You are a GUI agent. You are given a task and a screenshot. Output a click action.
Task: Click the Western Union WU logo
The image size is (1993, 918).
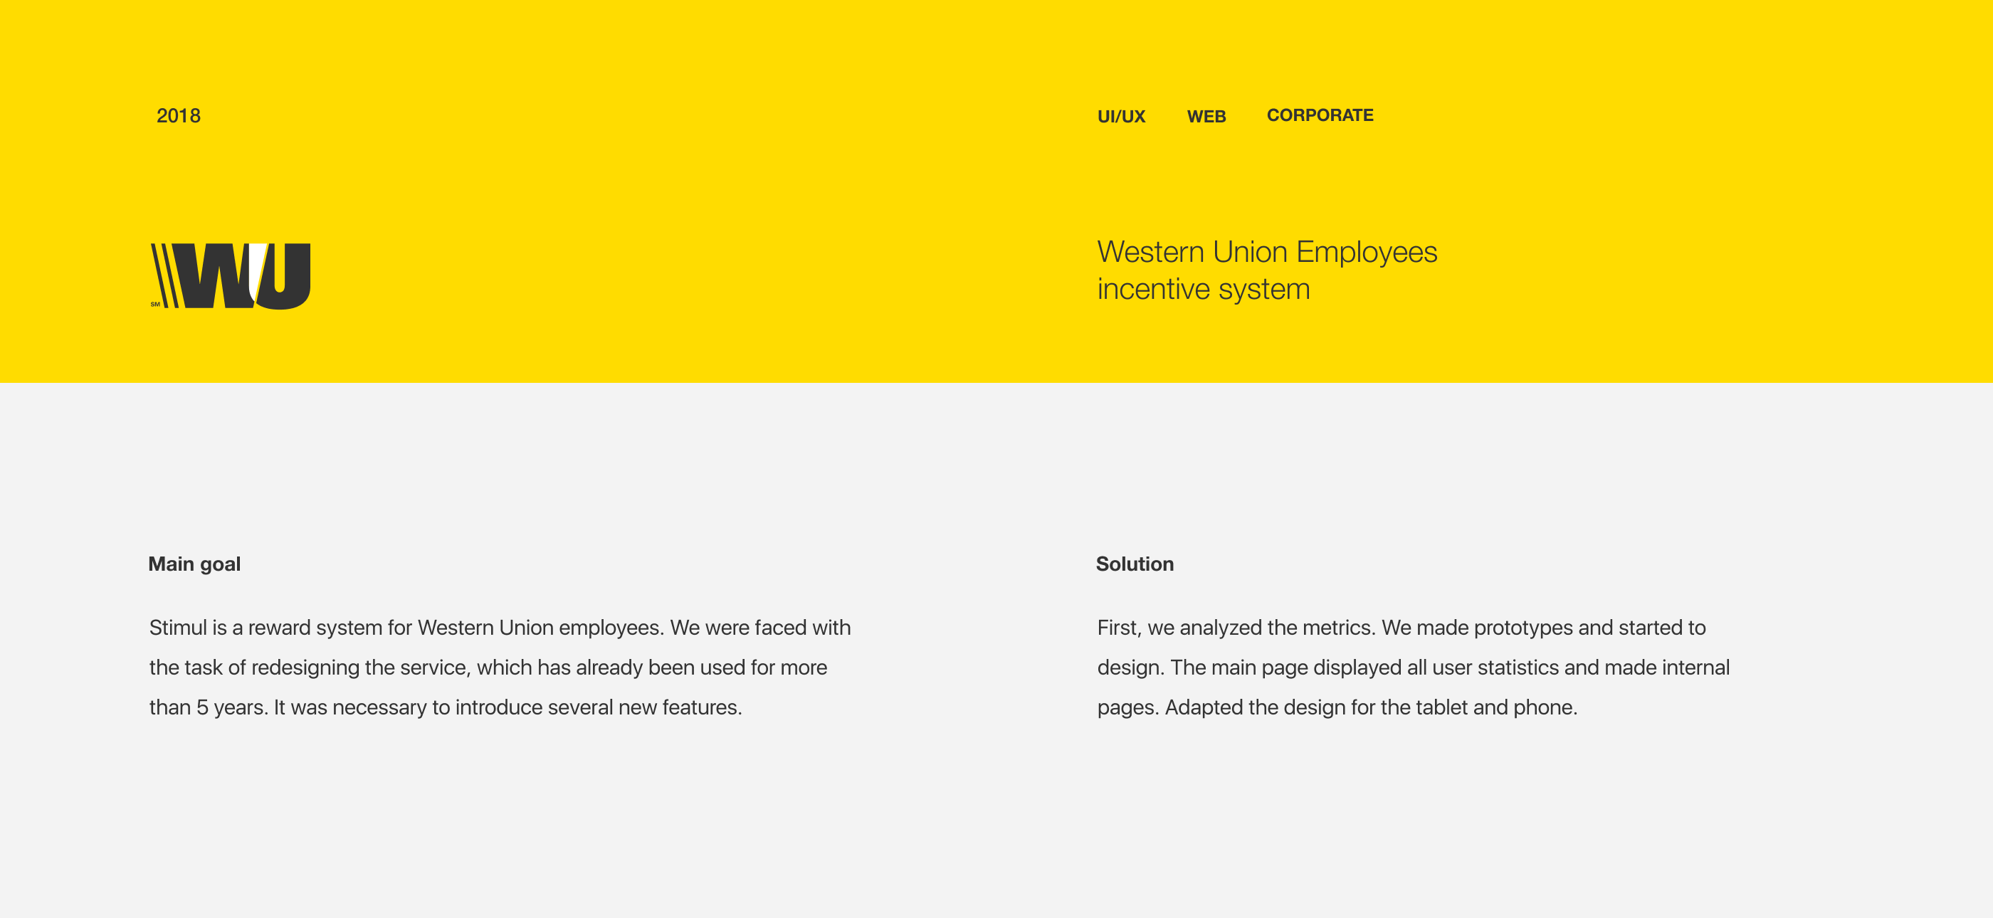231,276
